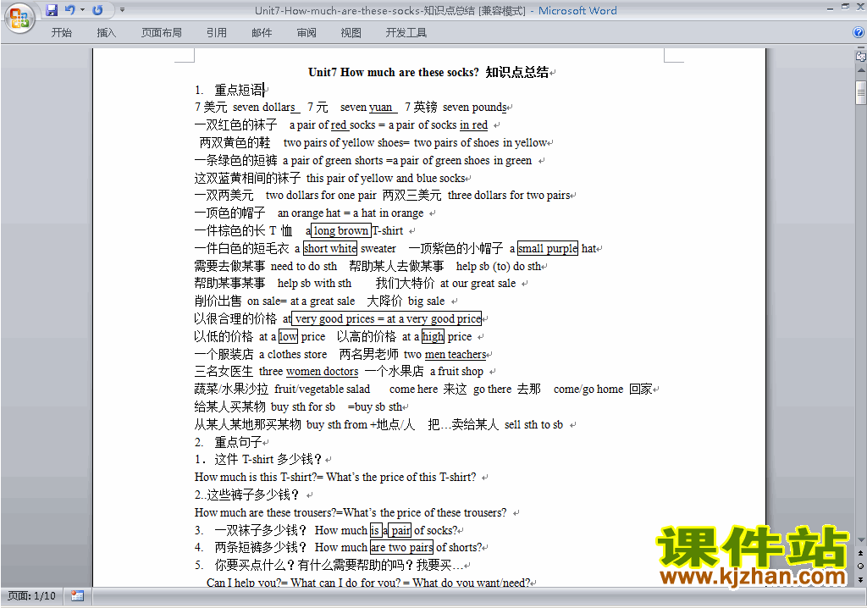Switch to the 视图 tab
The width and height of the screenshot is (867, 608).
[x=351, y=33]
